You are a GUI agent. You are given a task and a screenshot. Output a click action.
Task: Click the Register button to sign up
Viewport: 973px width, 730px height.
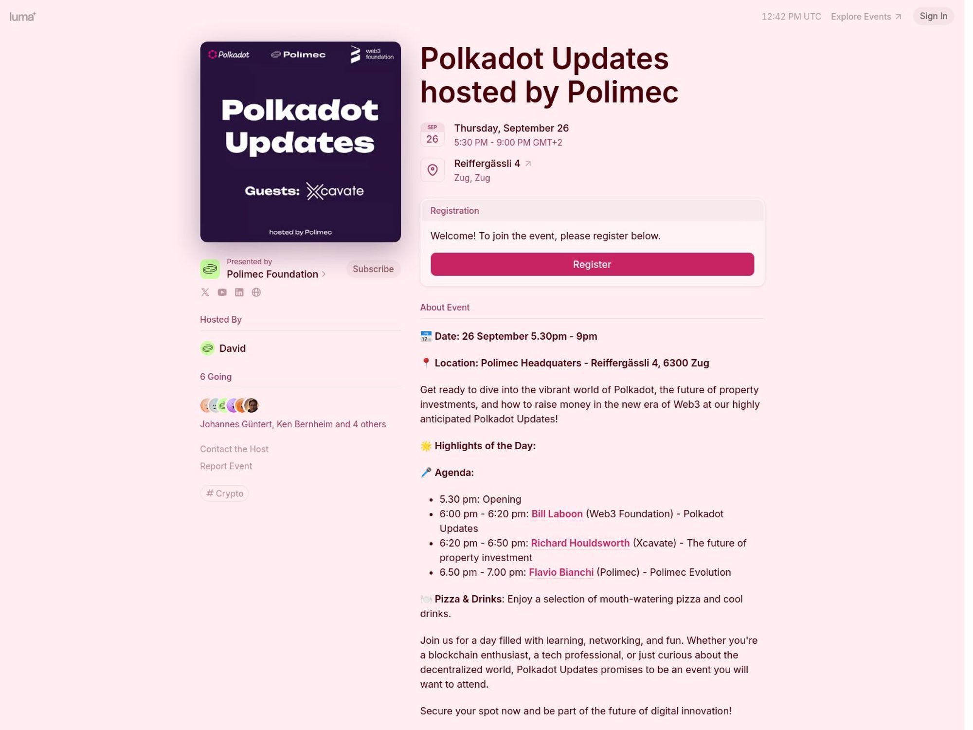coord(592,264)
